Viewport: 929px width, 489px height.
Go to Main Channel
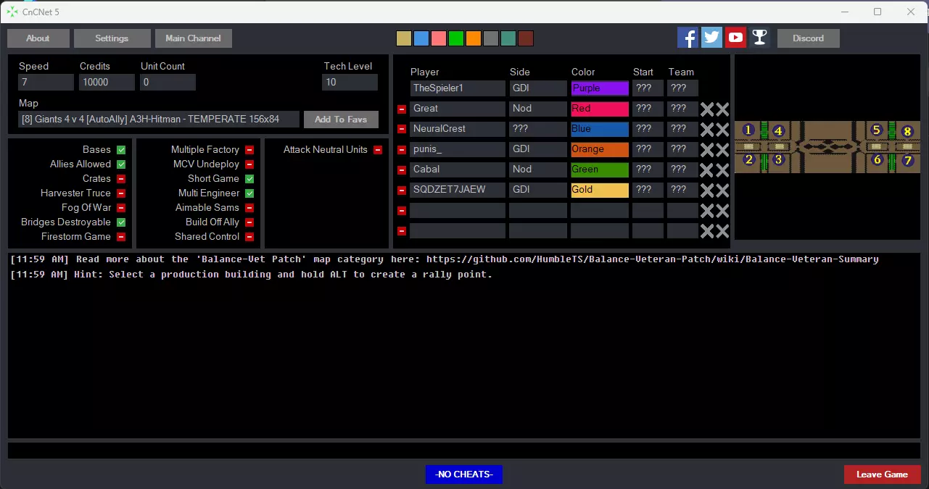[194, 38]
